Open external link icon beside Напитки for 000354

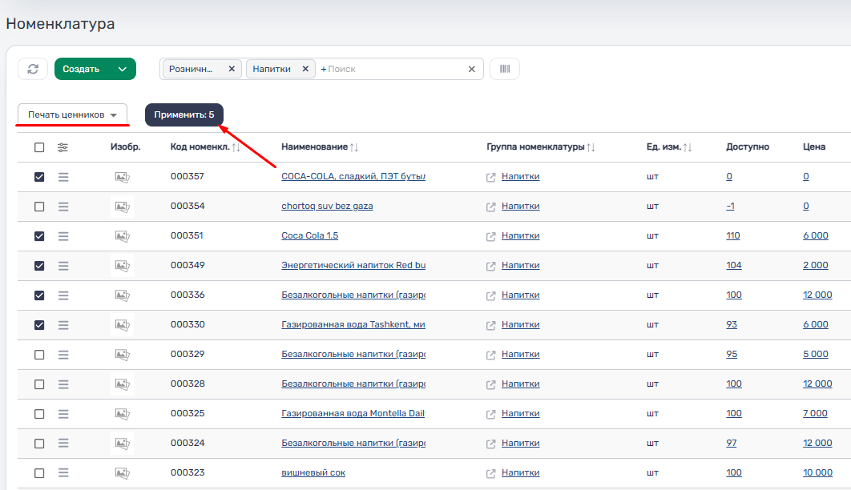pos(491,207)
